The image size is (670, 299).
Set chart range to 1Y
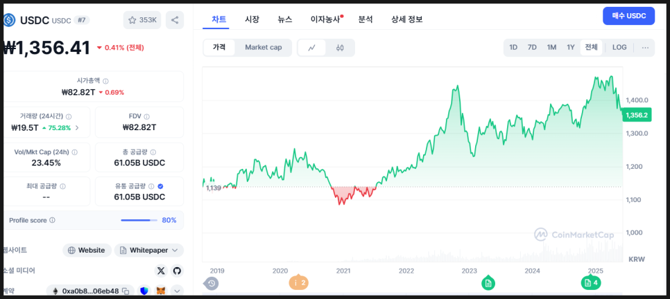[x=570, y=47]
